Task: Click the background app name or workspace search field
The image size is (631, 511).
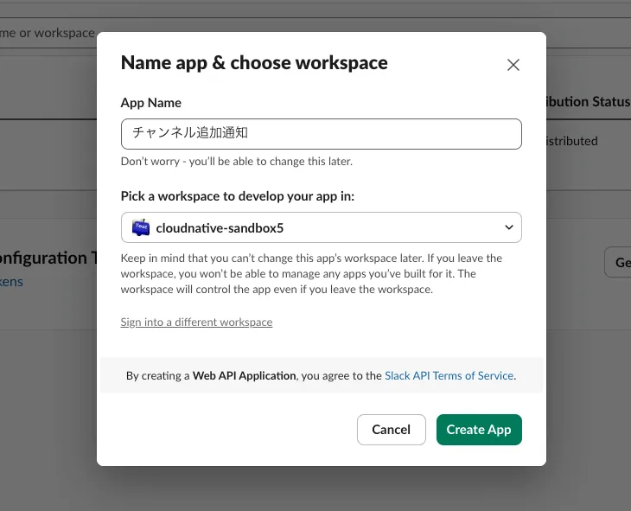Action: 48,33
